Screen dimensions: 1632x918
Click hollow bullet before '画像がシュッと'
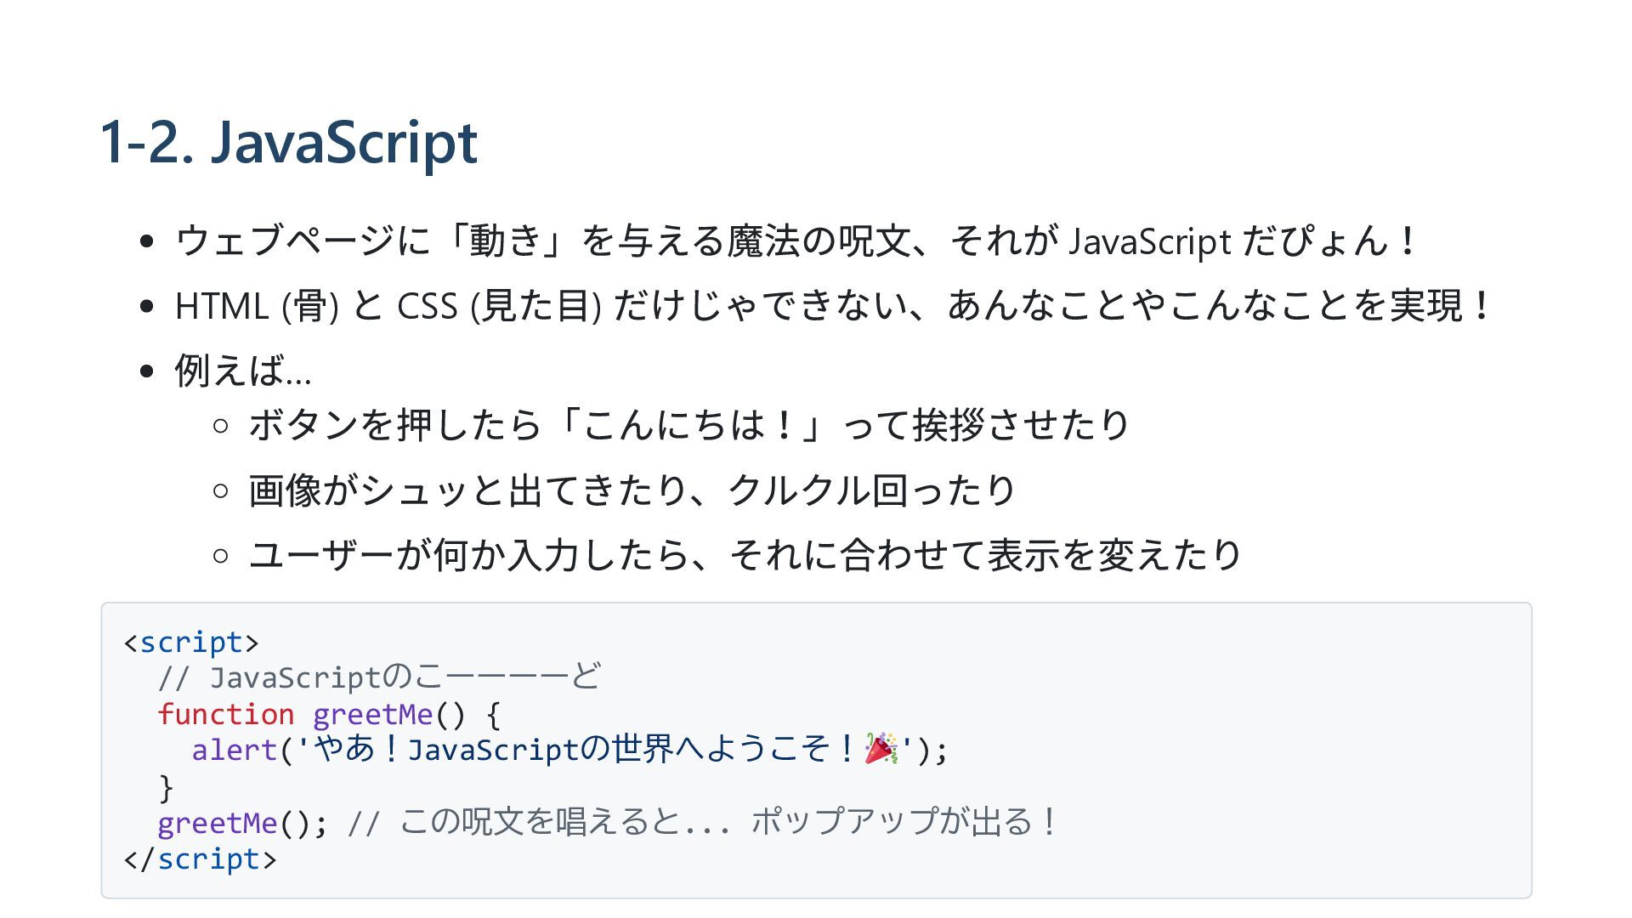(x=221, y=490)
